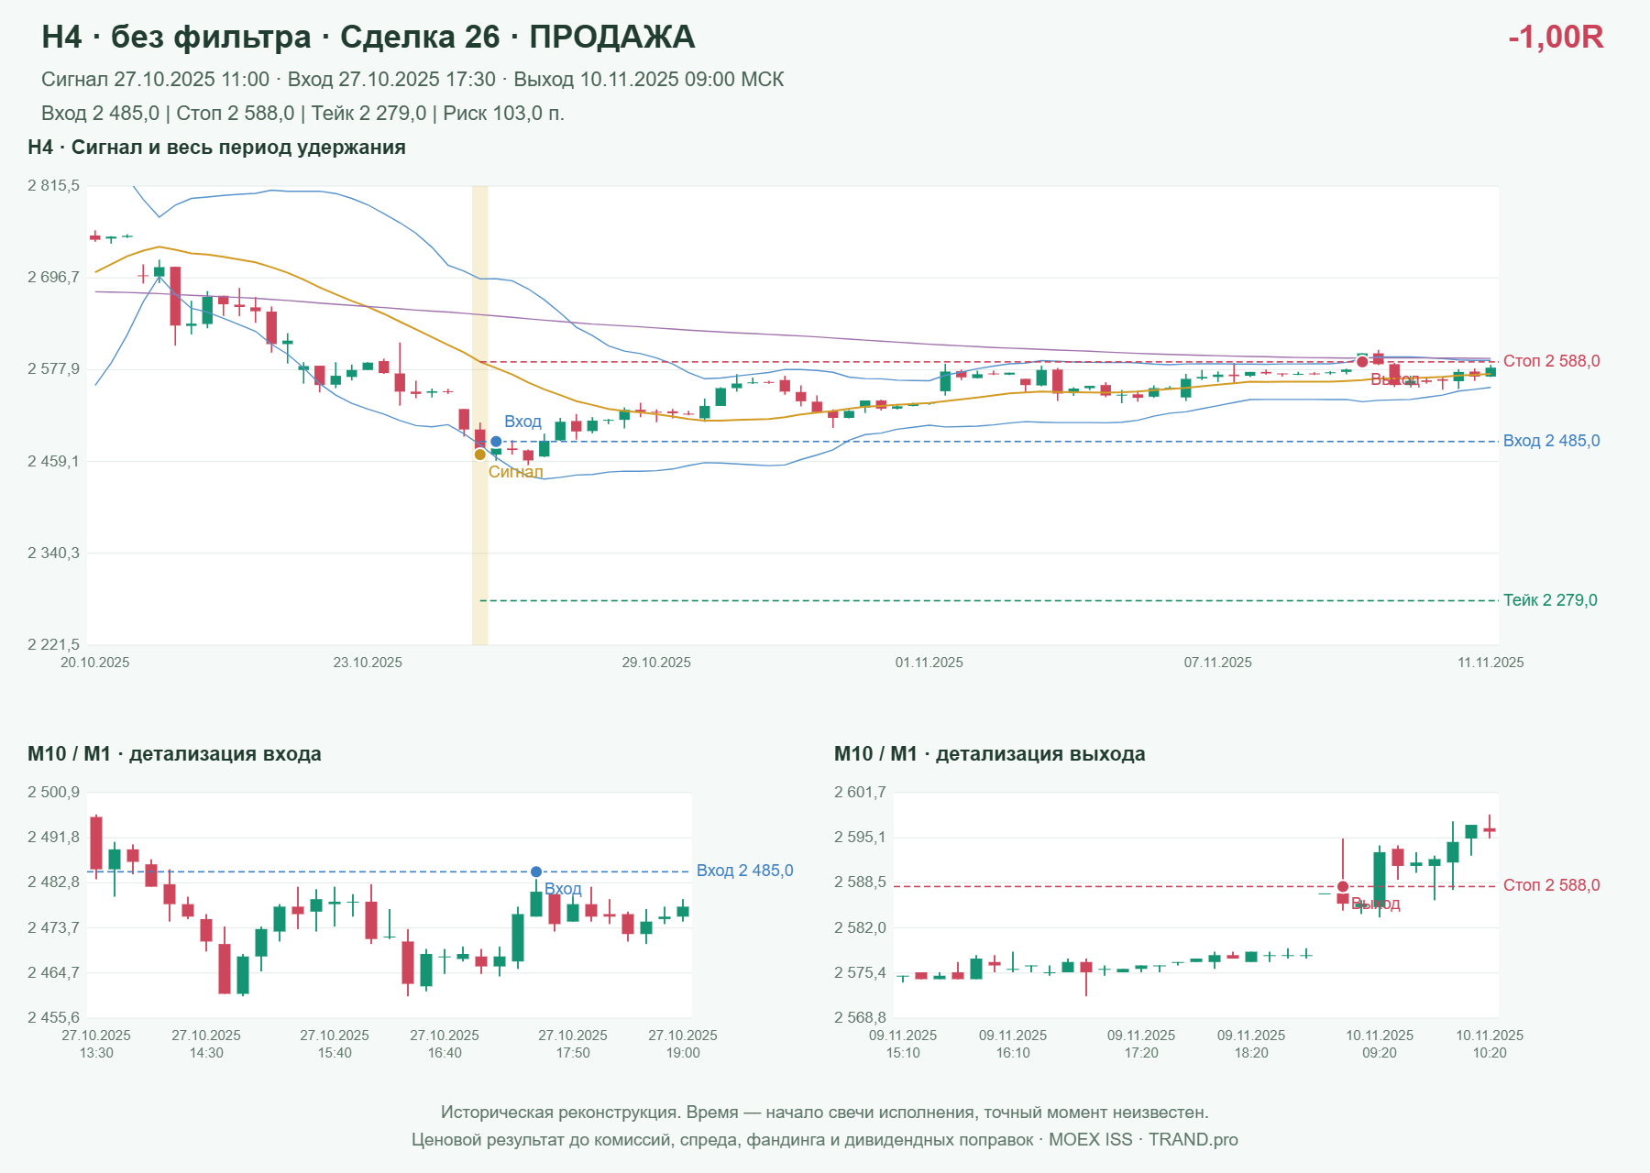Click the 2 577,9 price axis label
This screenshot has height=1173, width=1650.
pos(53,369)
